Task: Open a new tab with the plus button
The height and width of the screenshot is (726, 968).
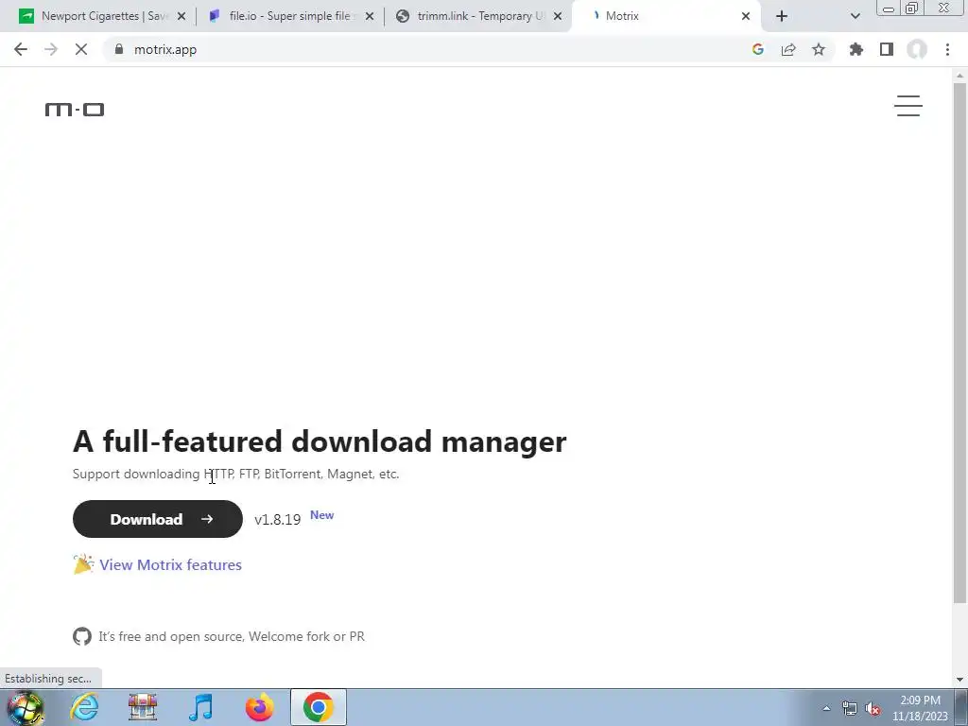Action: [x=782, y=17]
